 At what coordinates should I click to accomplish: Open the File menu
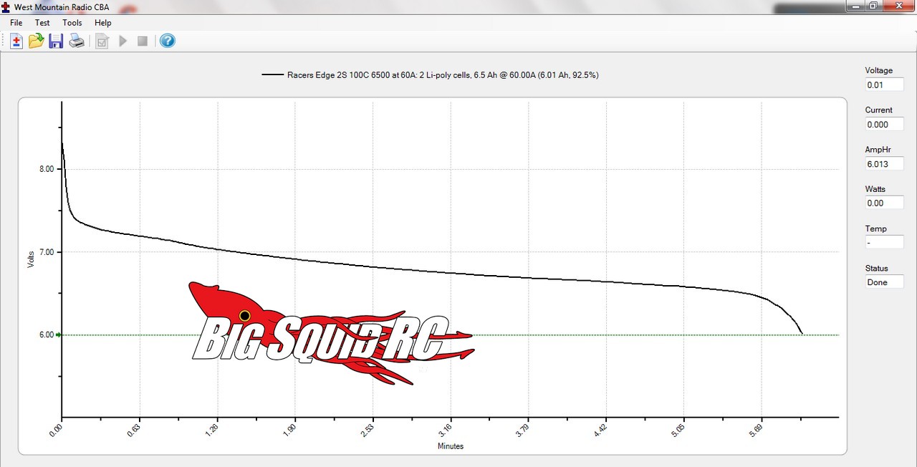[16, 22]
